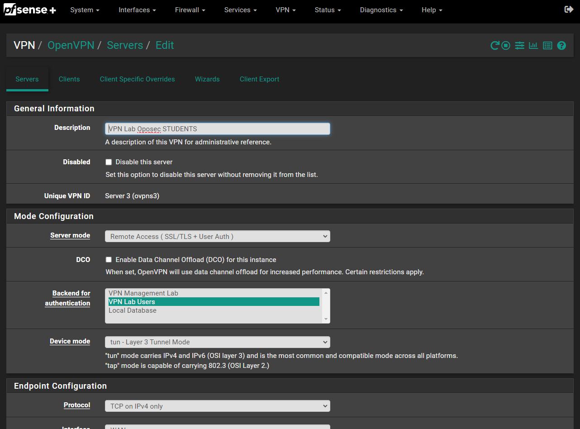Restart the OpenVPN service icon
The image size is (580, 429).
pos(495,45)
